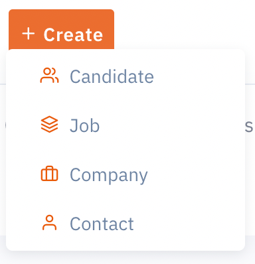Click the briefcase Company icon
Viewport: 255px width, 264px height.
pyautogui.click(x=49, y=174)
